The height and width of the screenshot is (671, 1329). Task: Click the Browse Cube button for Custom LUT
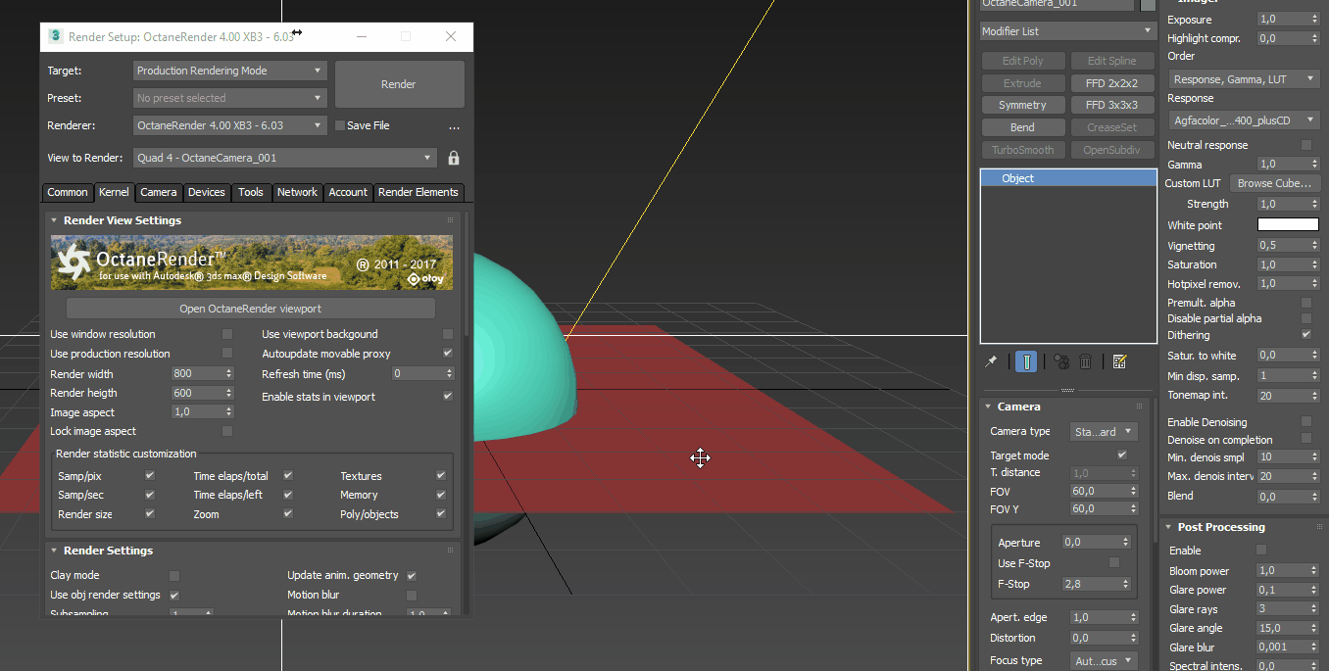tap(1274, 183)
